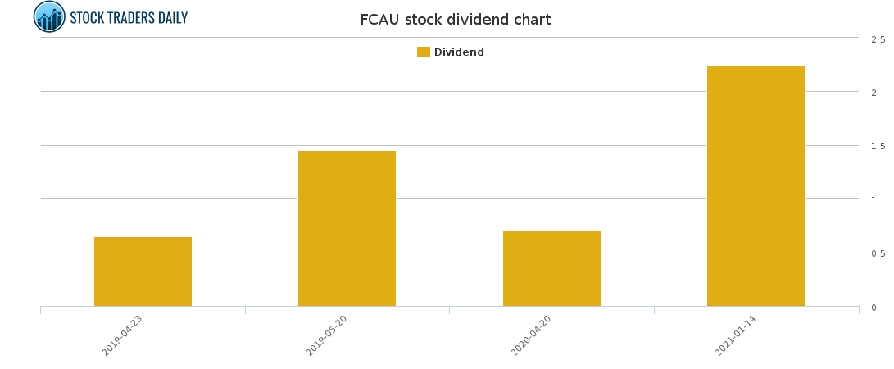This screenshot has width=894, height=369.
Task: Click the 2019-04-23 x-axis date label
Action: point(122,336)
